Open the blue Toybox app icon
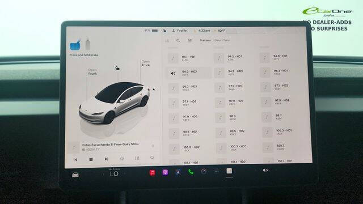Viewport: 363px width, 204px height. (x=178, y=172)
